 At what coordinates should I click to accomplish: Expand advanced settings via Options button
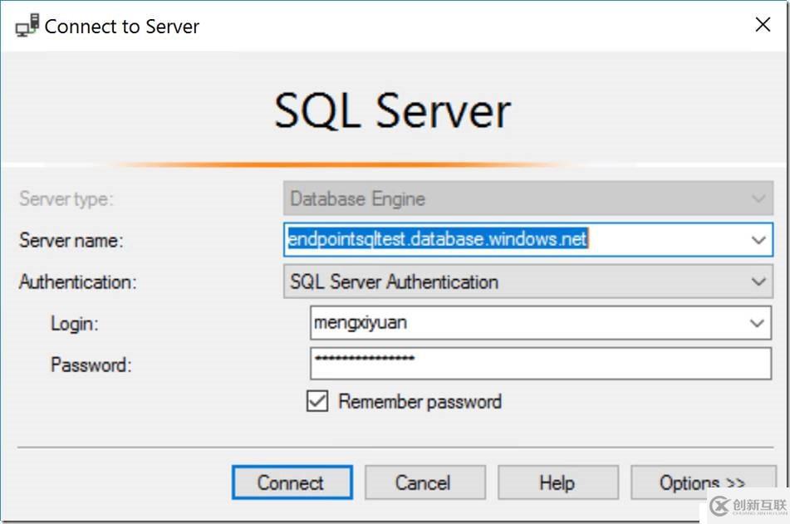702,482
